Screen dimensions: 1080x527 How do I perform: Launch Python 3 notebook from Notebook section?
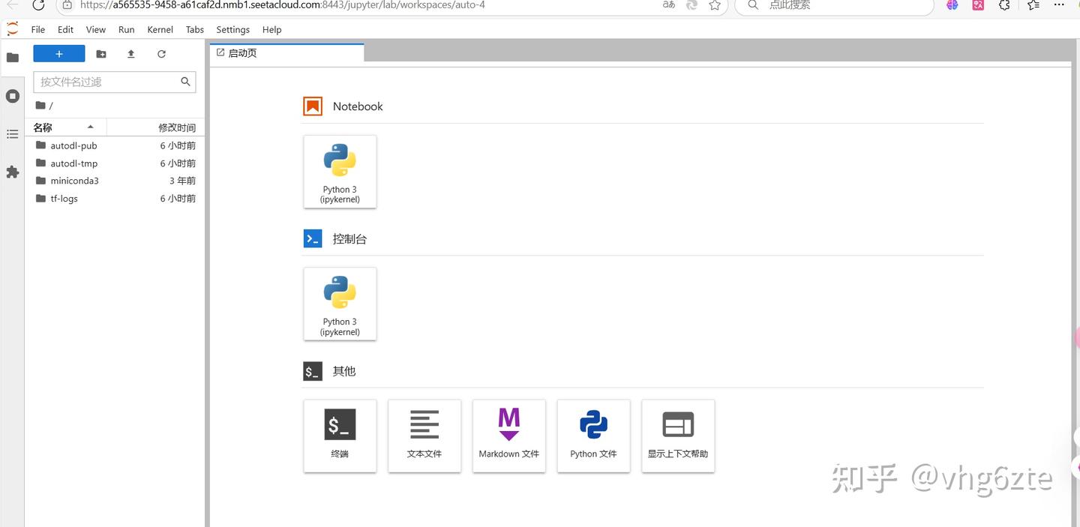tap(340, 172)
